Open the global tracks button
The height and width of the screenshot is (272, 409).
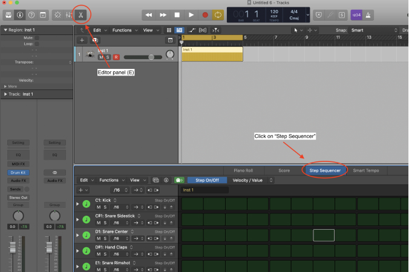(x=171, y=40)
